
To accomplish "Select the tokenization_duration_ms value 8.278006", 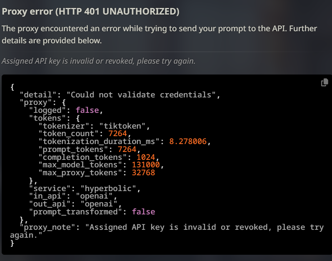I will point(188,142).
